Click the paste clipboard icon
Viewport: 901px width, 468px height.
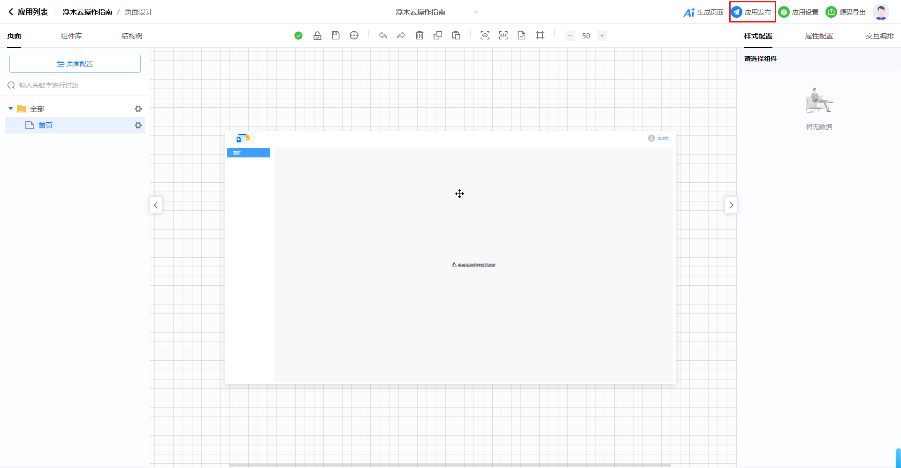click(x=456, y=36)
